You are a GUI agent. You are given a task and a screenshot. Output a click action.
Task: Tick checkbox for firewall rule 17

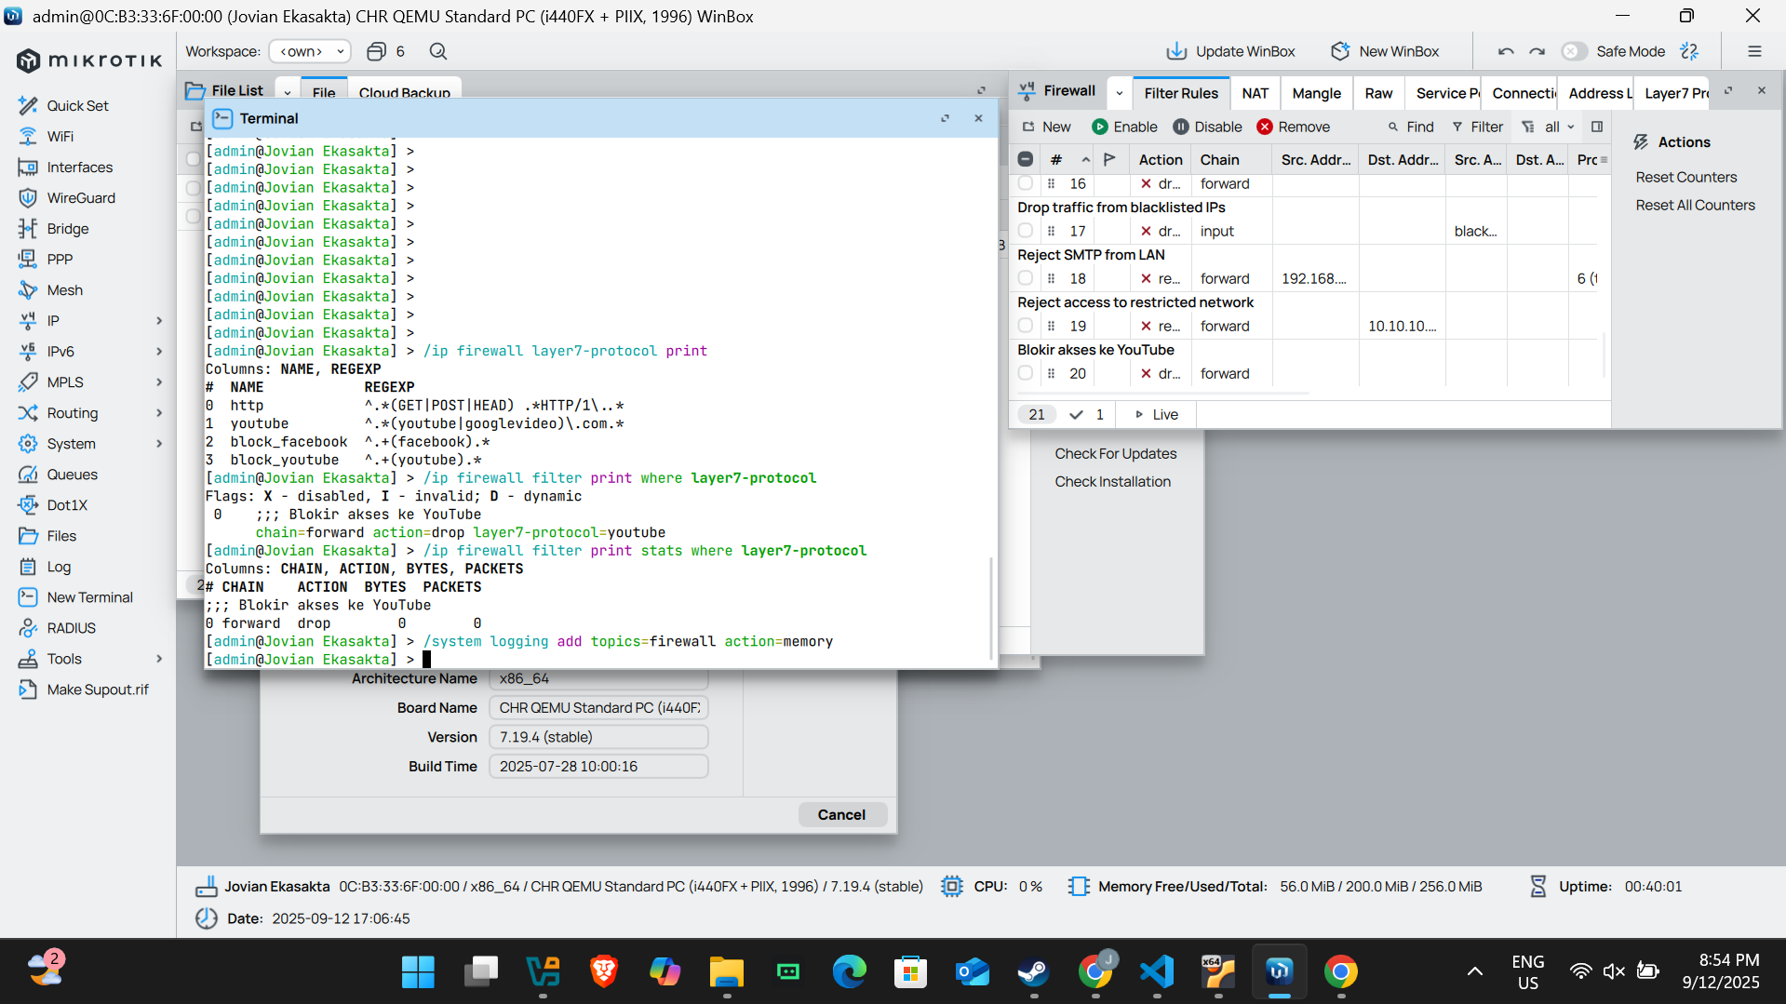coord(1026,231)
